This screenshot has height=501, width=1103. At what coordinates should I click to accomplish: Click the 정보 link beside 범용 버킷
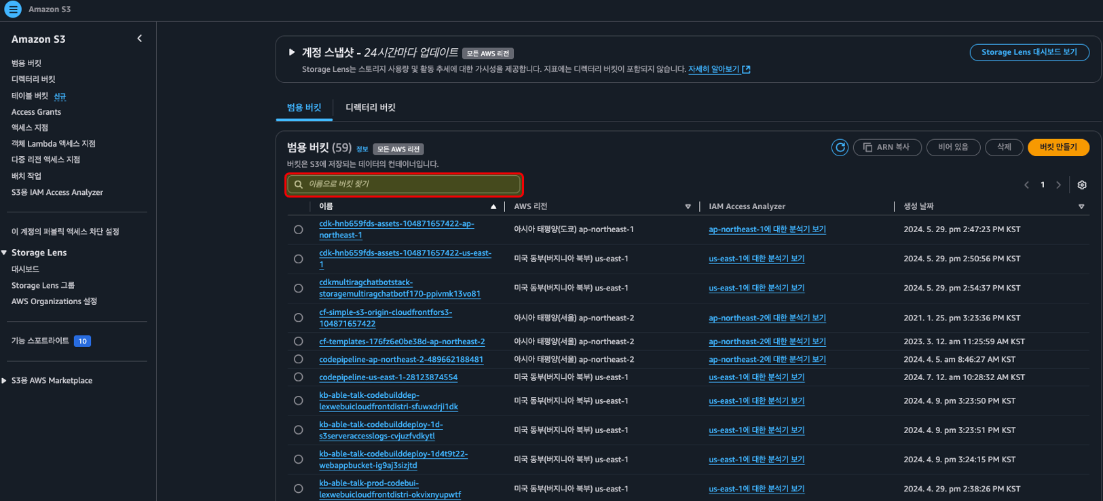tap(362, 149)
